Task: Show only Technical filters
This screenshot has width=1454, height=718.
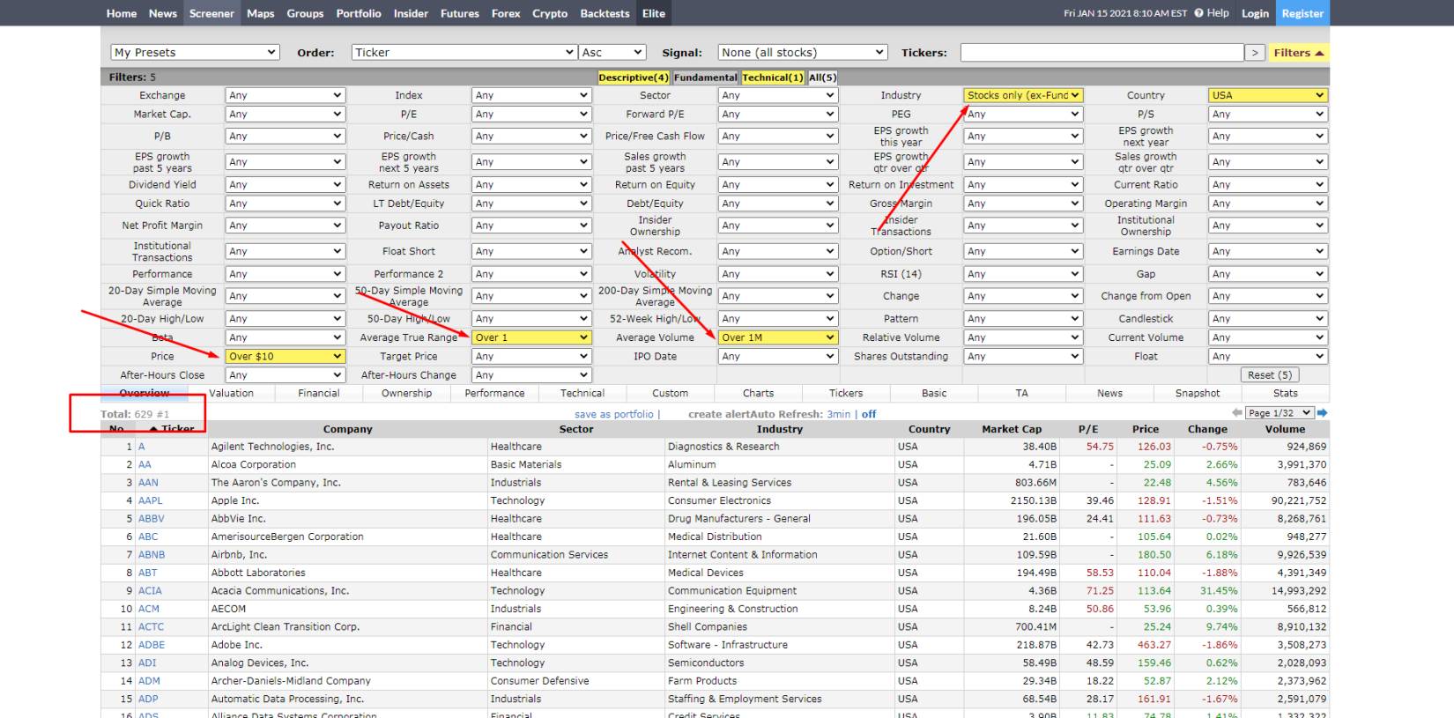Action: tap(772, 78)
